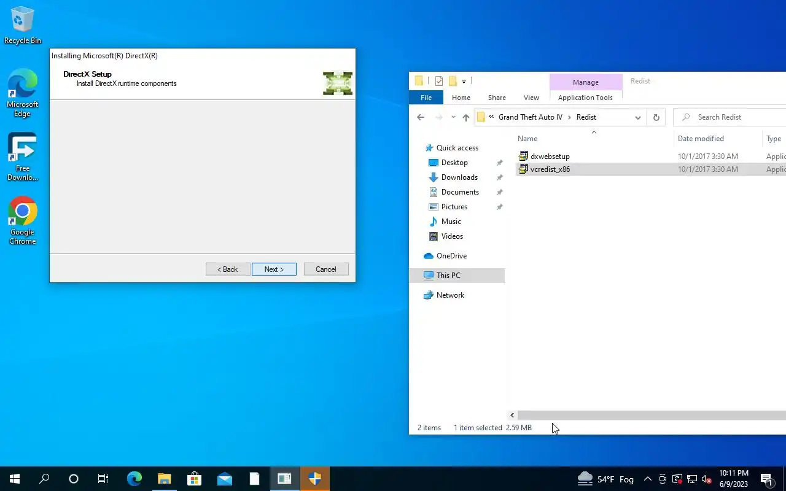
Task: Click Redist breadcrumb in address bar
Action: pos(586,117)
